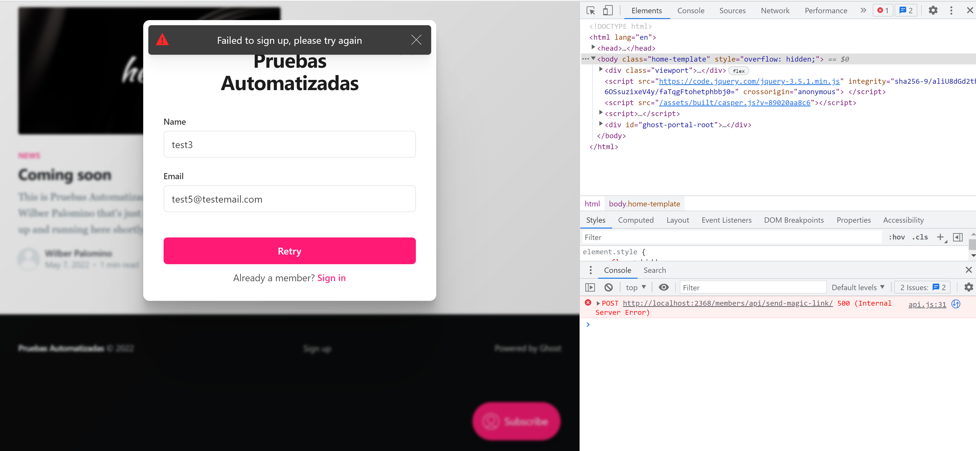This screenshot has width=976, height=451.
Task: Toggle the device emulation mode
Action: [x=608, y=10]
